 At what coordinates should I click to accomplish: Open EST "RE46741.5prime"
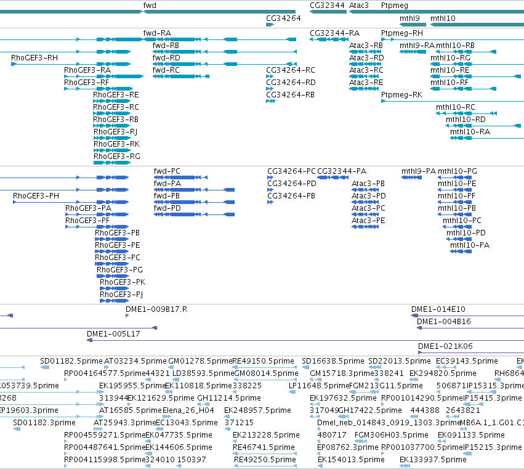(x=264, y=447)
